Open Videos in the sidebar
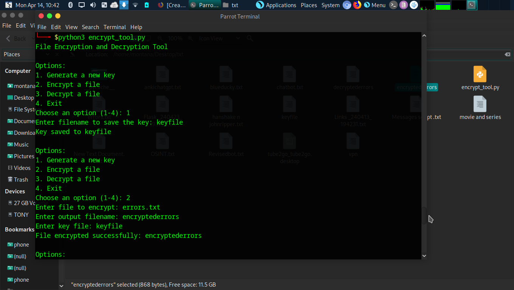514x290 pixels. 19,168
